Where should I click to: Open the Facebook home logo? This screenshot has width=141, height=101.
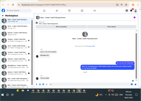tap(3, 11)
